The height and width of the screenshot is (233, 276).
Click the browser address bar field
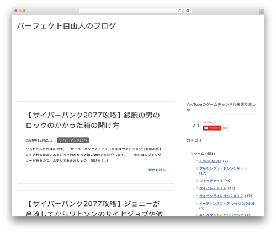tap(130, 11)
